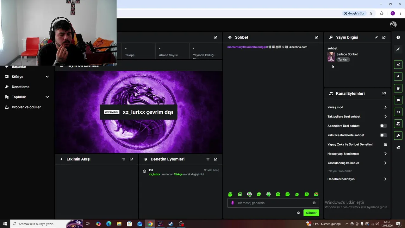Image resolution: width=405 pixels, height=228 pixels.
Task: Select the broadcast signal icon in right sidebar
Action: [398, 112]
